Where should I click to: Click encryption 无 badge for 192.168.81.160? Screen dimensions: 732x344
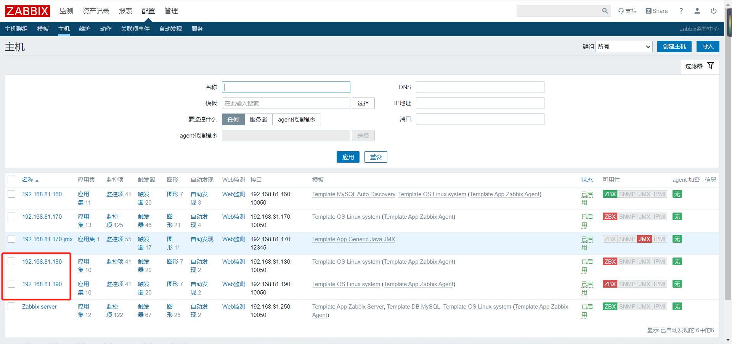677,194
